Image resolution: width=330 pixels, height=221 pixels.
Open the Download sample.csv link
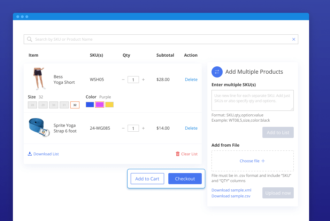click(x=231, y=196)
